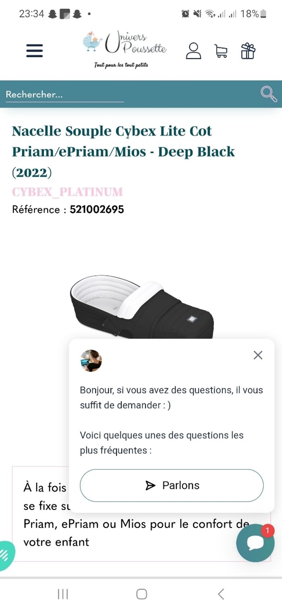
Task: Select the product title Nacelle Souple Cybex
Action: pos(123,151)
